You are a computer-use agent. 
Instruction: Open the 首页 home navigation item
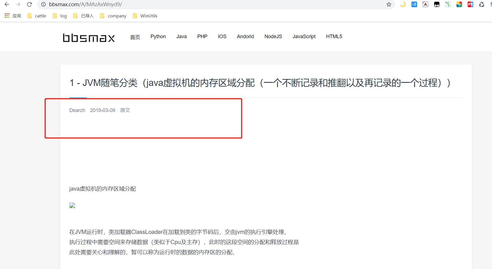click(135, 37)
